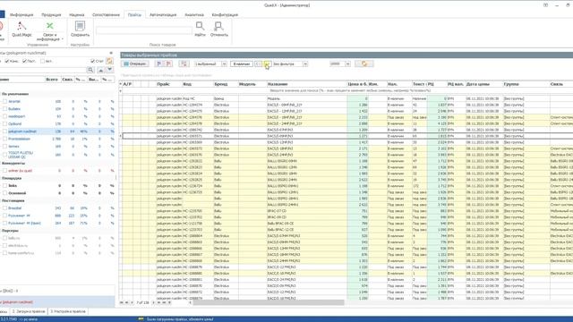Check the ballu.ru parser checkbox
This screenshot has height=322, width=573.
pyautogui.click(x=4, y=238)
